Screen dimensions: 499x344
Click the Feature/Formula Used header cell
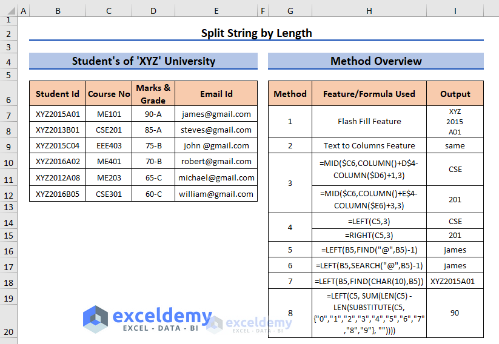pyautogui.click(x=369, y=93)
